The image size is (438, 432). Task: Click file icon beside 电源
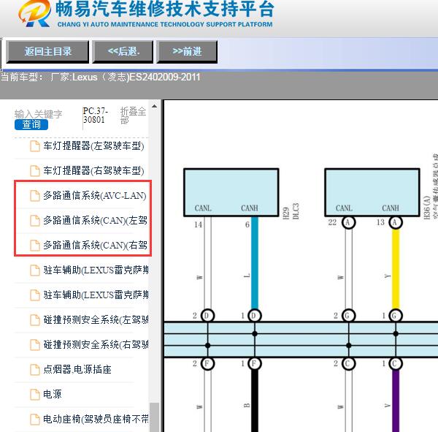[35, 394]
